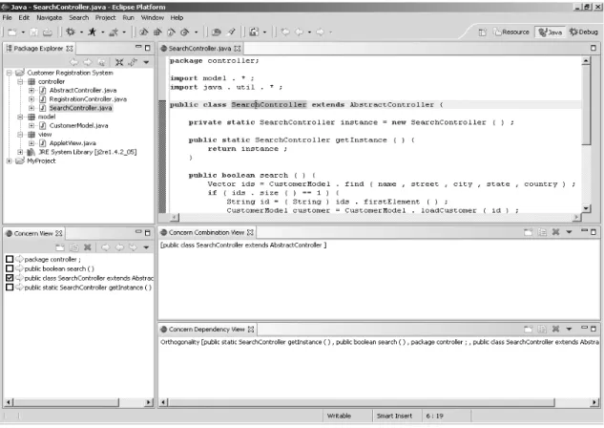
Task: Open Concern Combination View menu dropdown arrow
Action: click(x=569, y=232)
